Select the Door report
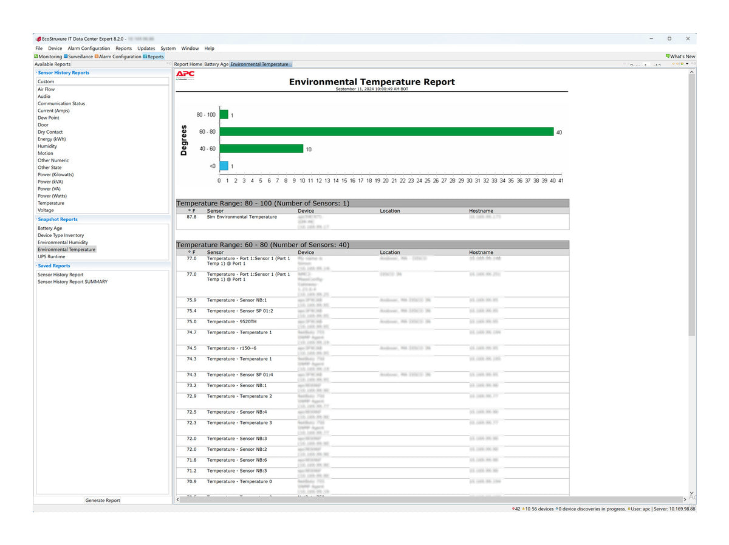729x545 pixels. coord(43,125)
